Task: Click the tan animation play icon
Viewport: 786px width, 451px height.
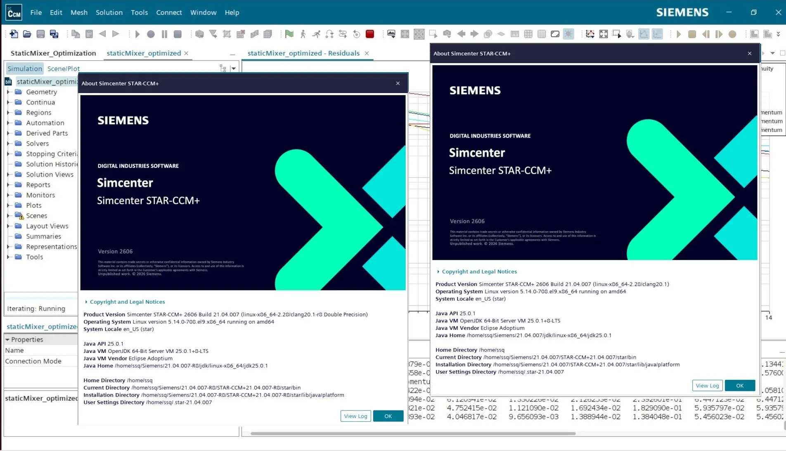Action: [x=678, y=34]
